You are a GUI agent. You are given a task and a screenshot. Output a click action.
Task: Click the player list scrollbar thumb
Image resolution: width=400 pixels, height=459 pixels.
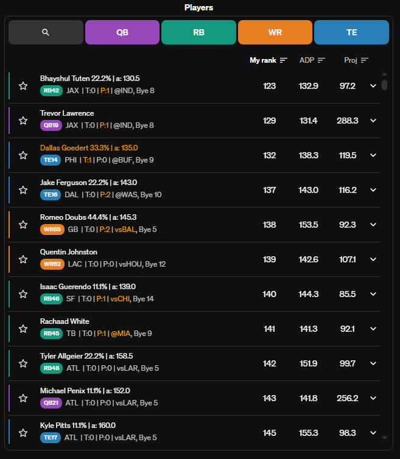385,85
